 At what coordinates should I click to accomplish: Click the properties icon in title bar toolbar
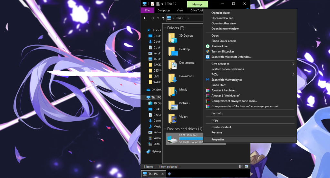click(x=152, y=4)
